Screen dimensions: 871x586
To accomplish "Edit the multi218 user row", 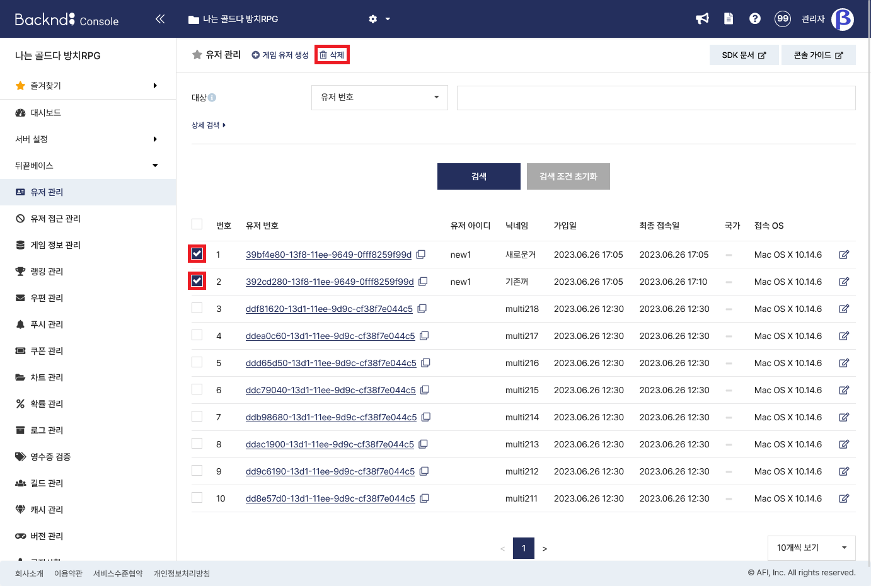I will pos(844,309).
